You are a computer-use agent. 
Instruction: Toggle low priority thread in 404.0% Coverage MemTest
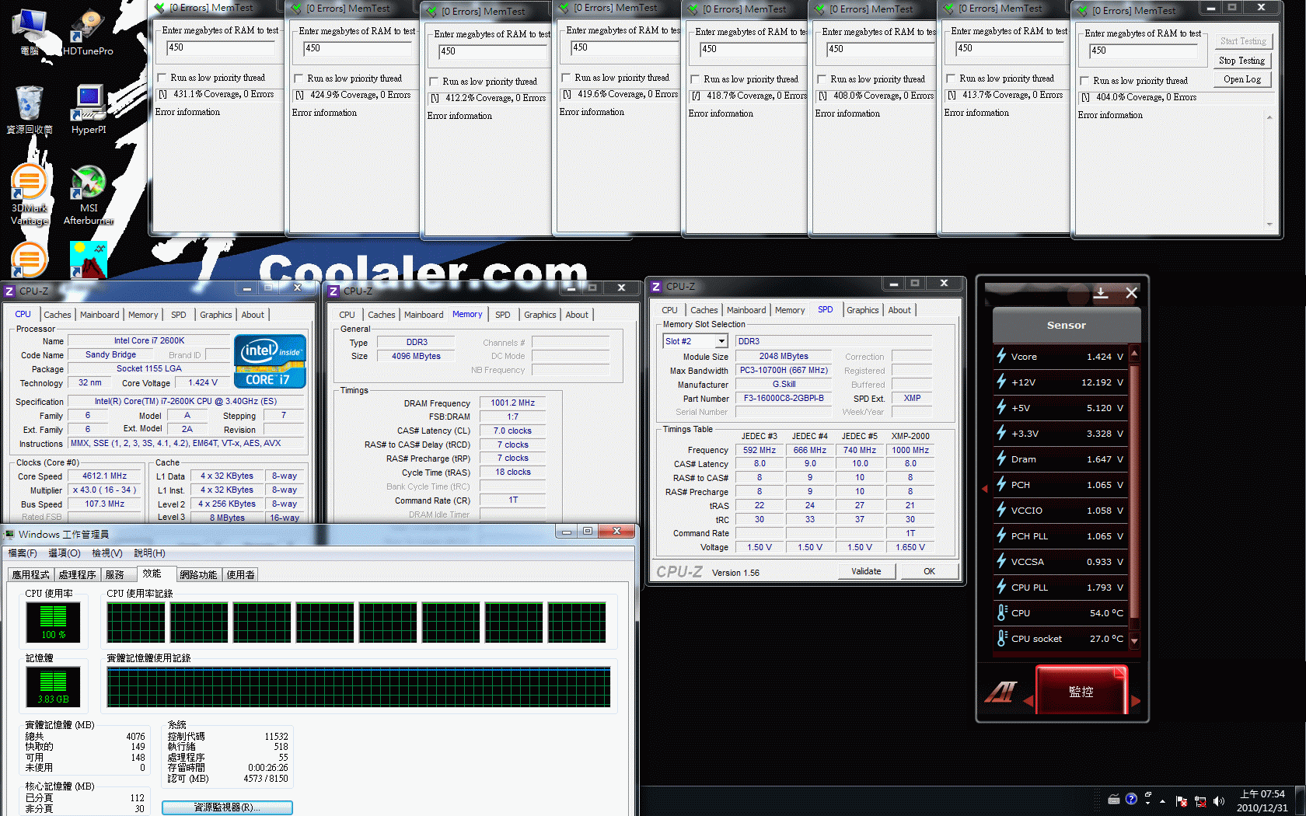pos(1084,81)
